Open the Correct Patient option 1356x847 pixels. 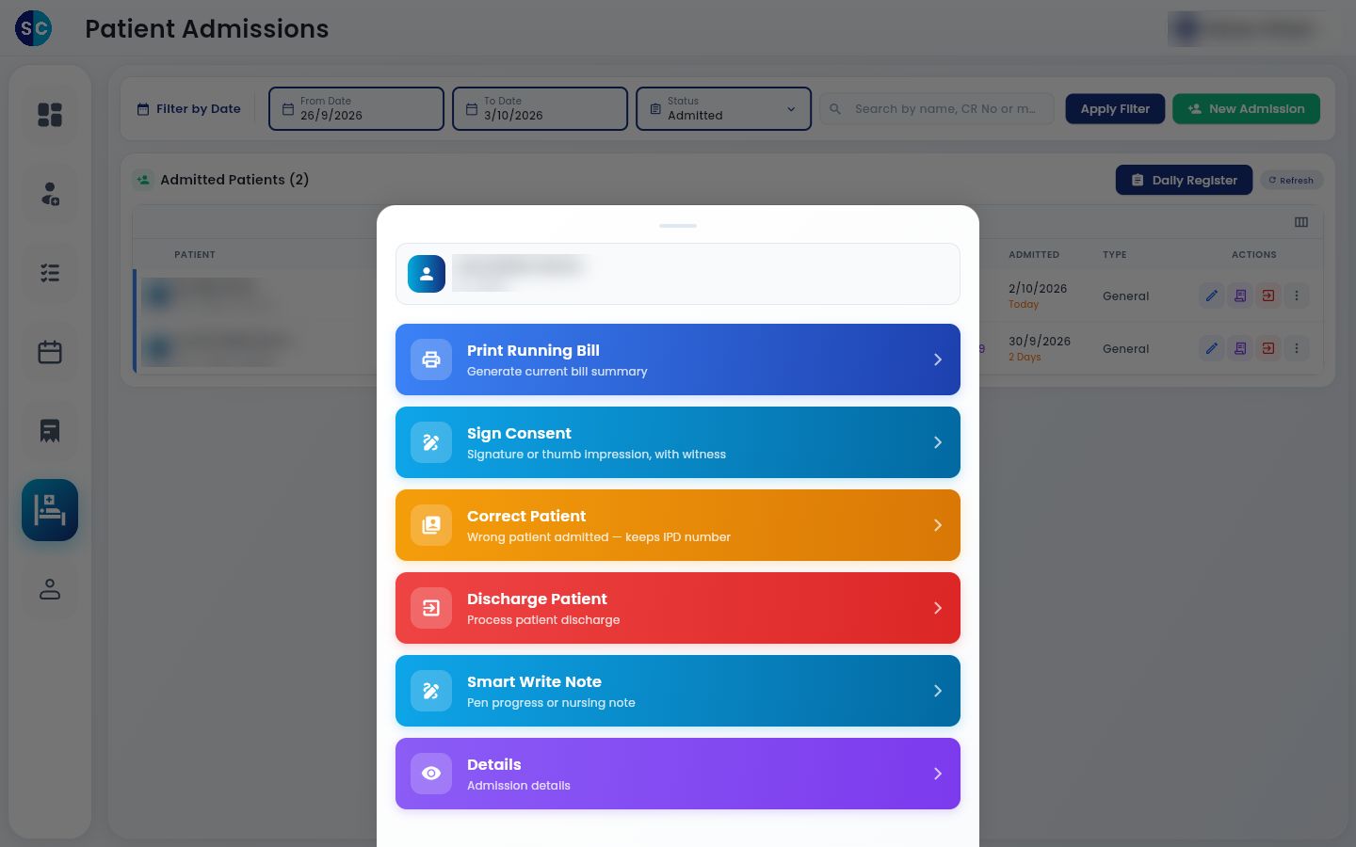pyautogui.click(x=678, y=525)
